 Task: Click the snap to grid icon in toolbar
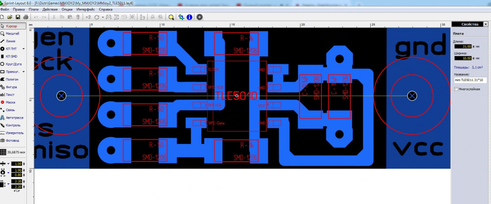click(132, 17)
